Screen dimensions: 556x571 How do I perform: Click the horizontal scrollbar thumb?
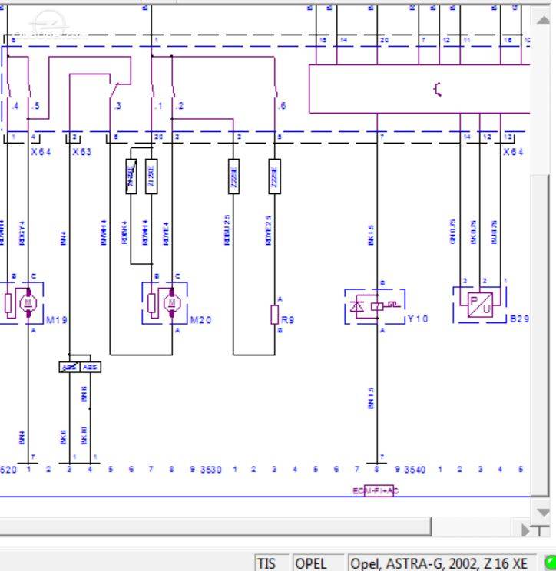click(x=216, y=526)
